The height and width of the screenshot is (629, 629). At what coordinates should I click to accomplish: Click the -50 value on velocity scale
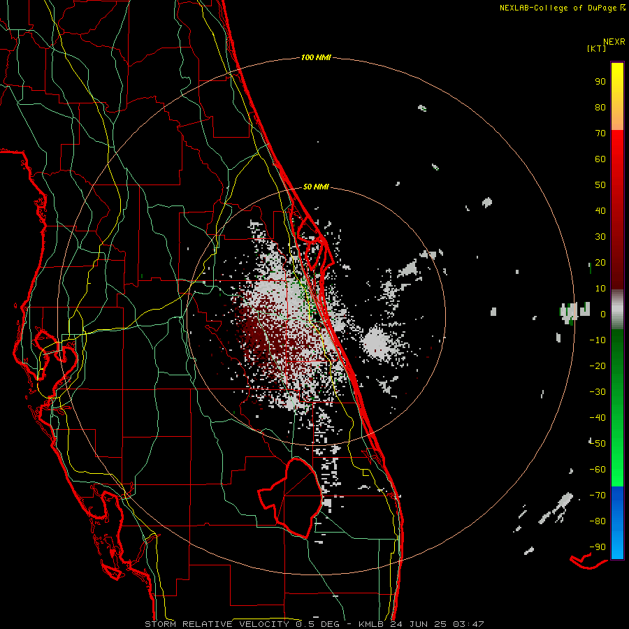(598, 444)
